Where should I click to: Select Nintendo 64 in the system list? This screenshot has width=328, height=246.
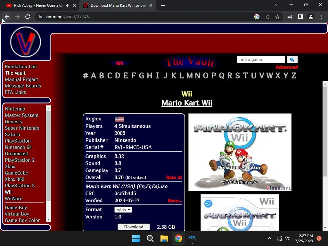pyautogui.click(x=18, y=147)
